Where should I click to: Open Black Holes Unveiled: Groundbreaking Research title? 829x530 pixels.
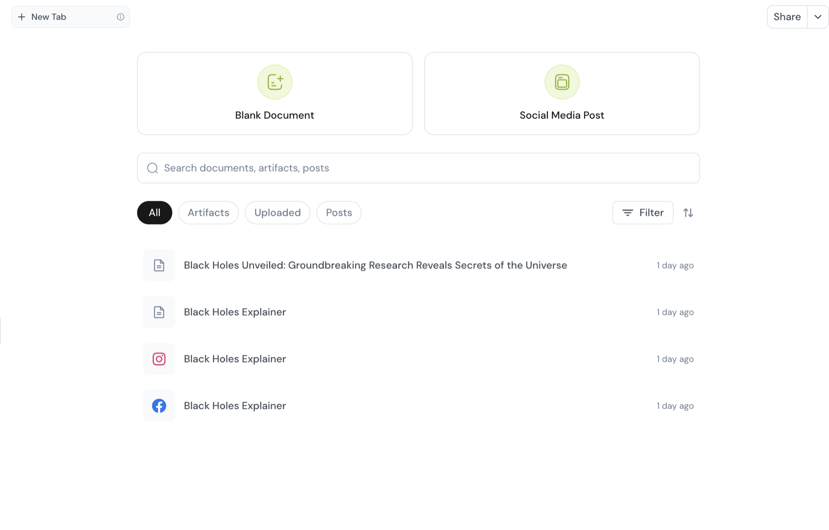375,265
